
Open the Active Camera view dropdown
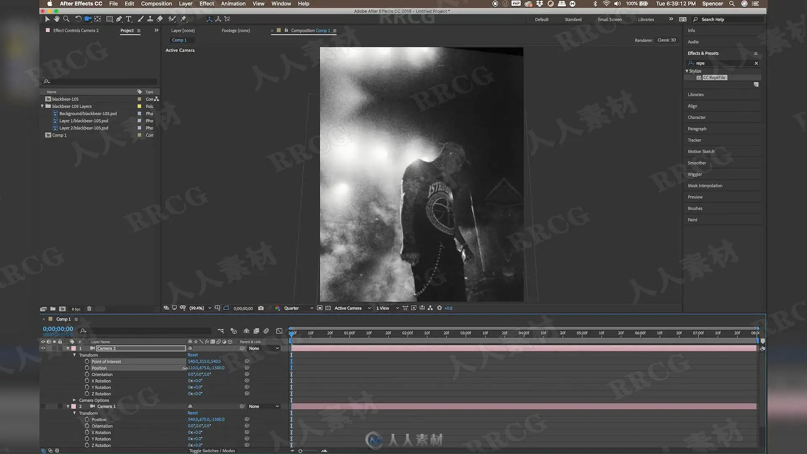point(353,308)
